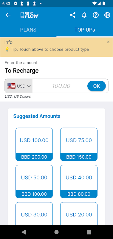Focus the recharge amount input field
Image resolution: width=113 pixels, height=239 pixels.
click(60, 86)
